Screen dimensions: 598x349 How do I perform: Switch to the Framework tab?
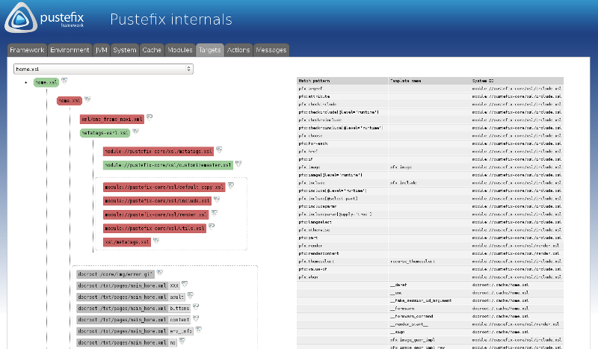click(27, 50)
